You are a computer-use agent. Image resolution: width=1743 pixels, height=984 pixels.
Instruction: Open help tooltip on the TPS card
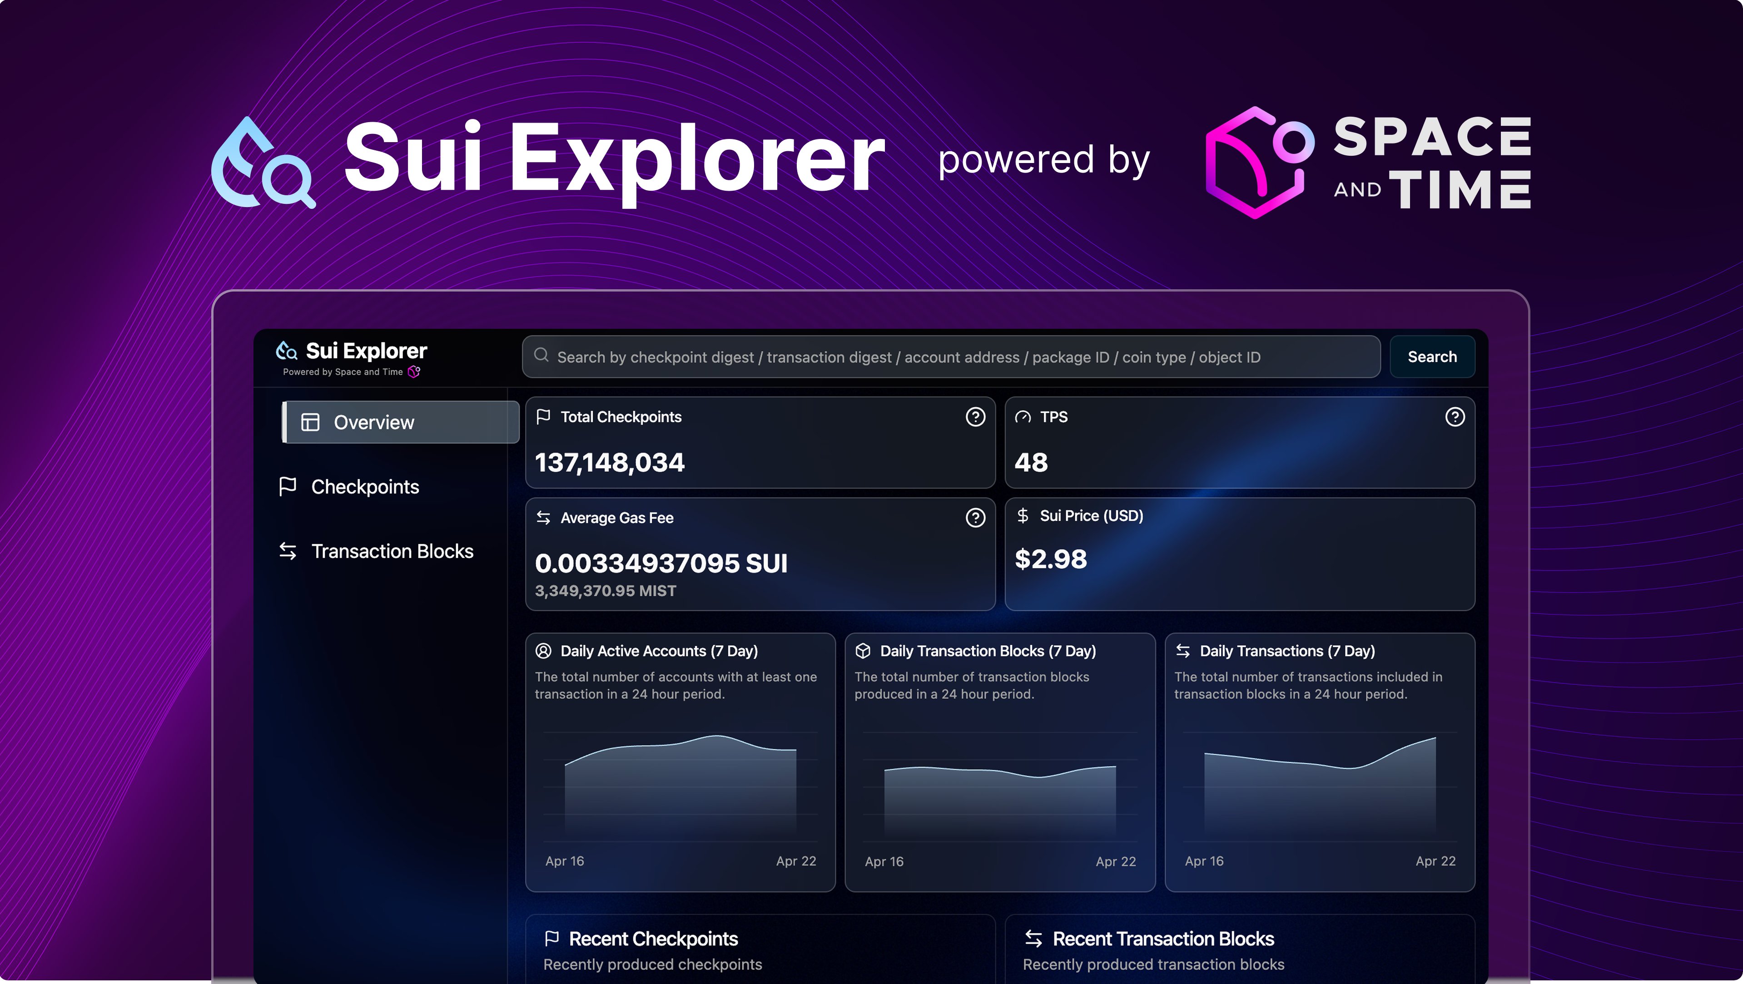coord(1455,416)
